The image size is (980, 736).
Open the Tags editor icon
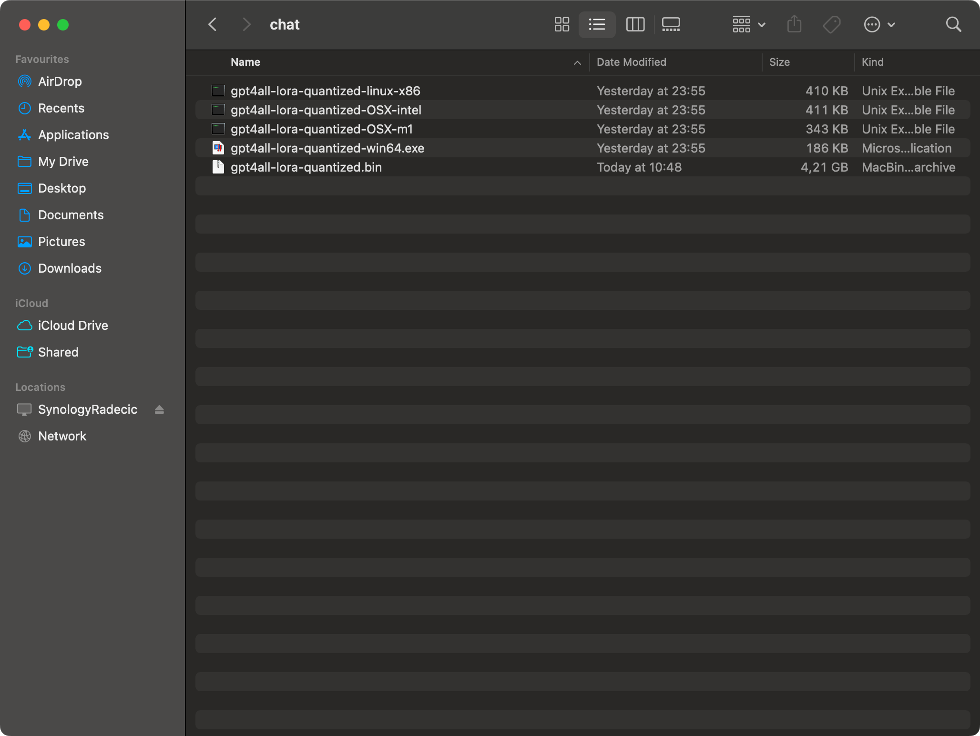tap(831, 24)
